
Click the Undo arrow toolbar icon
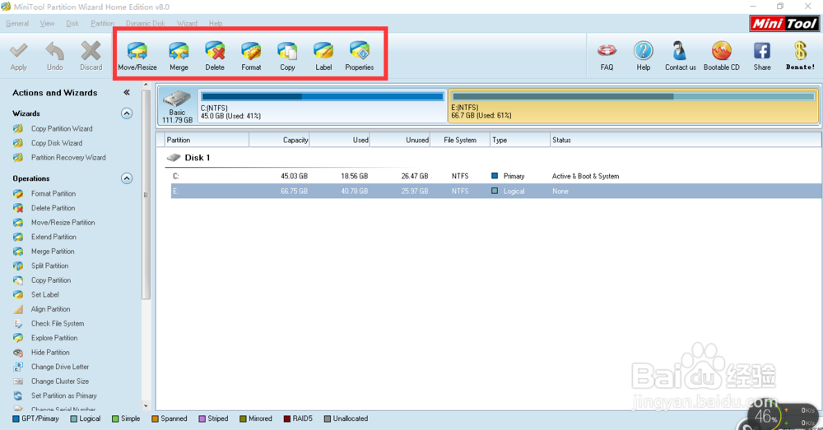54,51
